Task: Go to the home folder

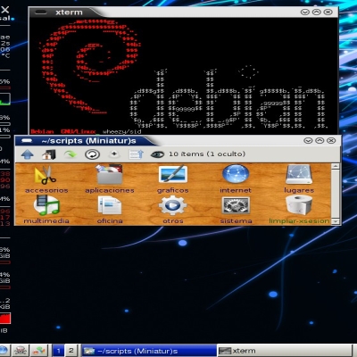Action: point(49,154)
